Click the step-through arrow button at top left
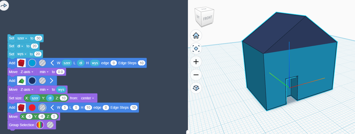This screenshot has width=355, height=134. tap(4, 5)
